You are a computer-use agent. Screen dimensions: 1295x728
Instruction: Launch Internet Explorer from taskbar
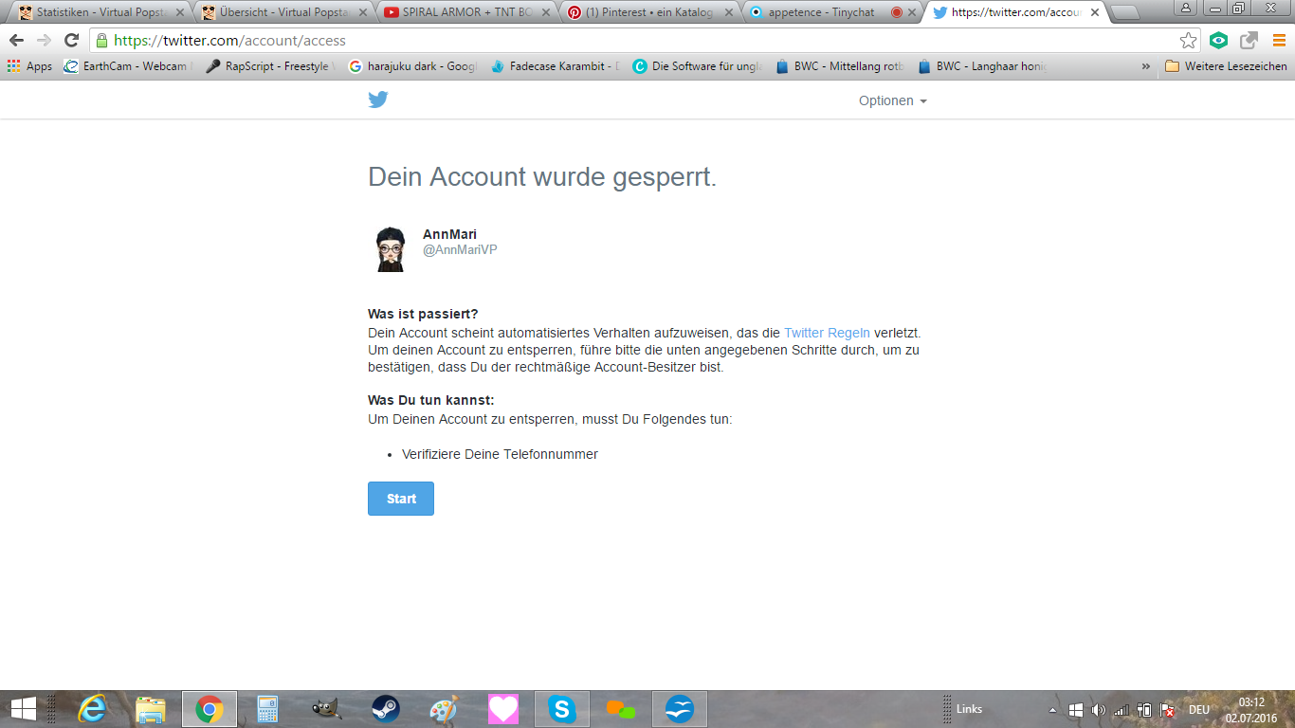[92, 709]
